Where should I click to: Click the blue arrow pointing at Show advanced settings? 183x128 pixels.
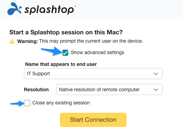pos(51,51)
